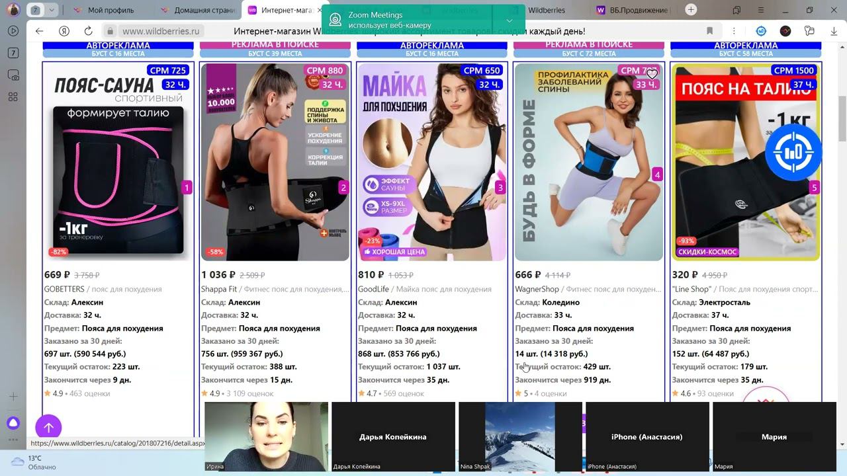Reload the page with the refresh icon
Image resolution: width=847 pixels, height=476 pixels.
click(88, 31)
